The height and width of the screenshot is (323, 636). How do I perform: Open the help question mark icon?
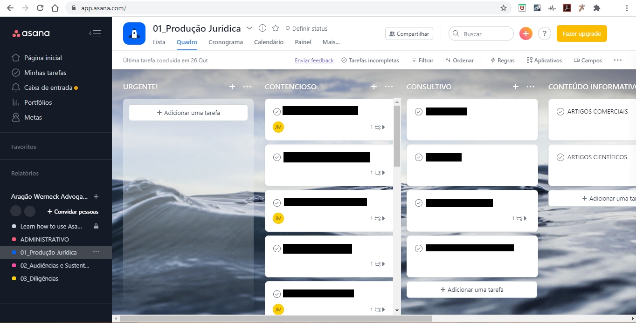click(x=544, y=34)
